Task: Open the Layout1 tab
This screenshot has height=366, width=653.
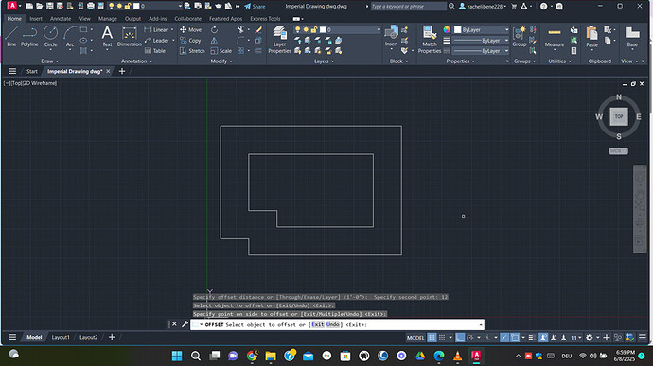Action: coord(61,338)
